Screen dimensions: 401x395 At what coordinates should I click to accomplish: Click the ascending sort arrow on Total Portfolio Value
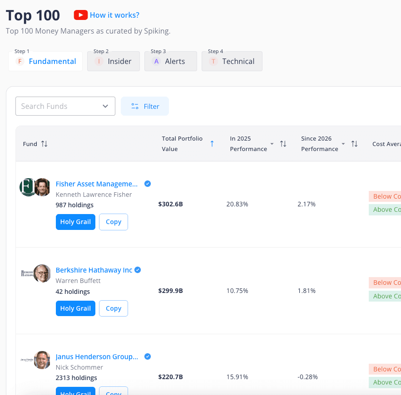coord(212,144)
